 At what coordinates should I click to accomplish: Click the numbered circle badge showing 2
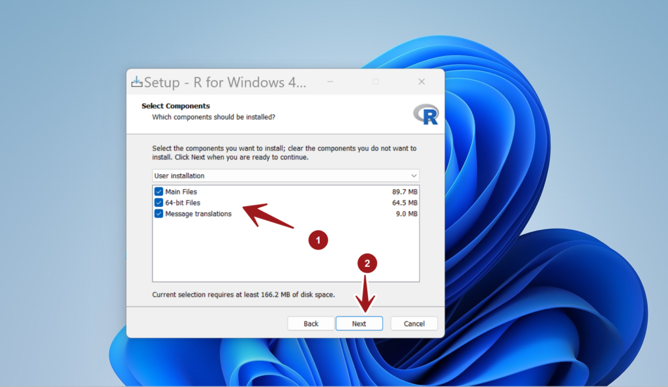point(369,263)
